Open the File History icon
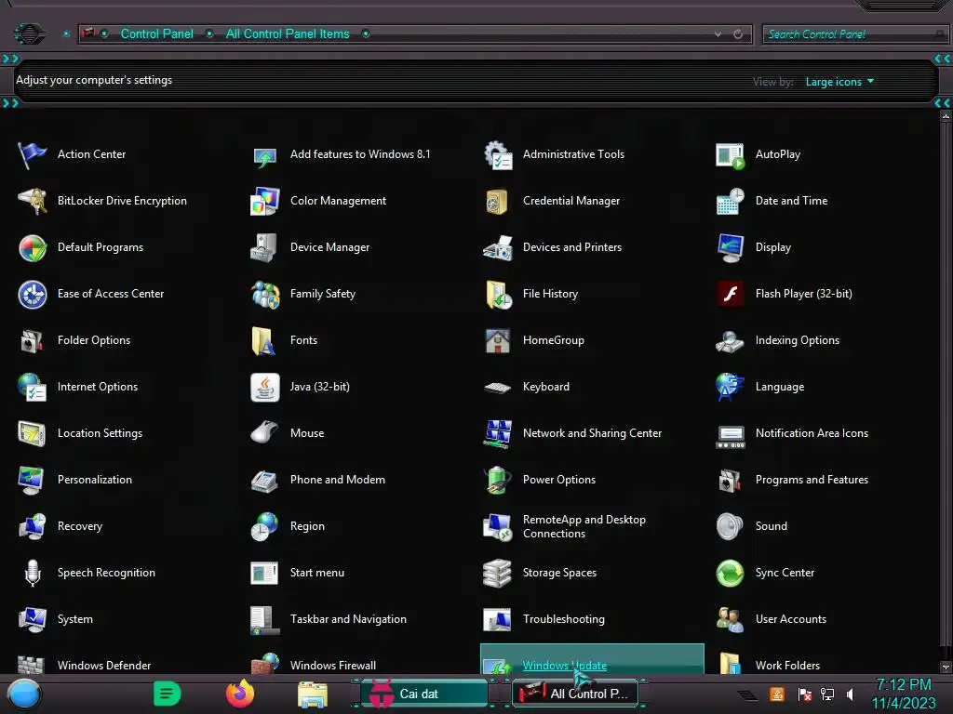The image size is (953, 714). pyautogui.click(x=498, y=295)
